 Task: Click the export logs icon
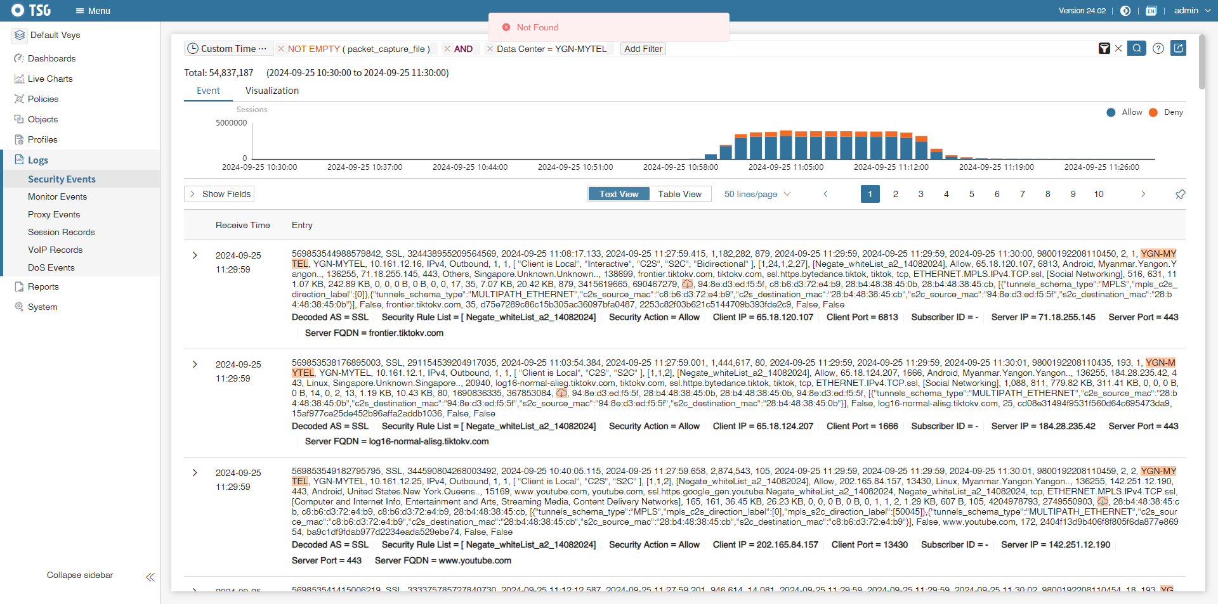coord(1178,48)
